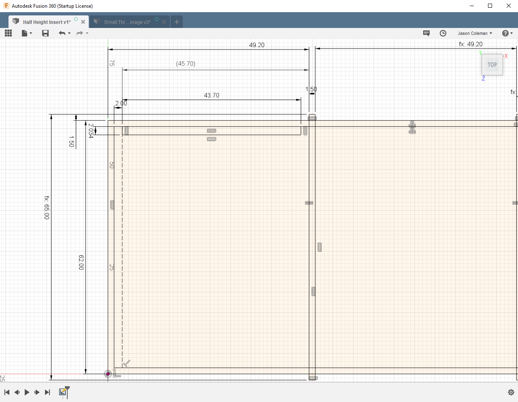Open preferences via the gear icon
This screenshot has height=402, width=518.
point(511,392)
